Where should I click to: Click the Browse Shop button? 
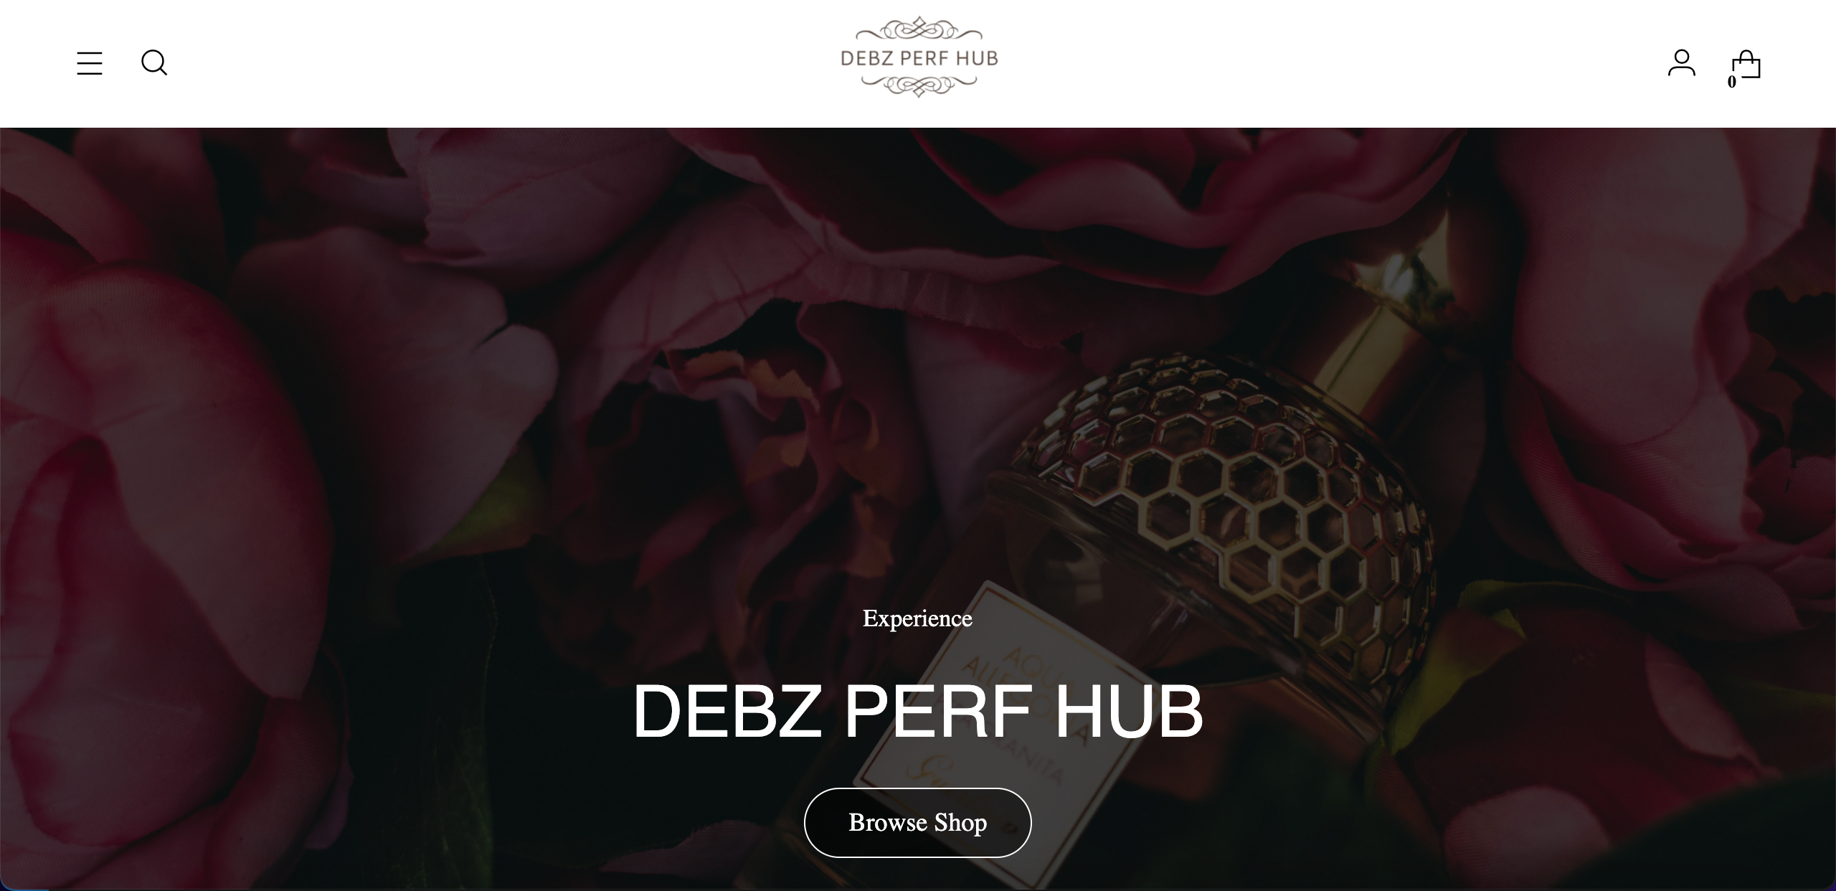917,822
